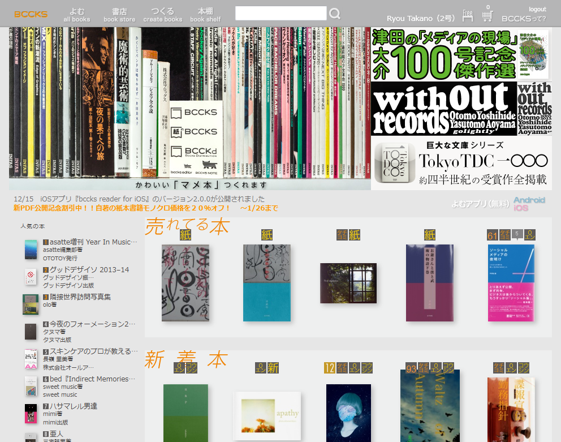Open the window photo book cover
Image resolution: width=561 pixels, height=442 pixels.
[348, 284]
